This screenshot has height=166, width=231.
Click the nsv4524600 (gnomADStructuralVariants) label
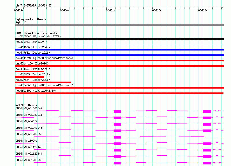click(44, 85)
